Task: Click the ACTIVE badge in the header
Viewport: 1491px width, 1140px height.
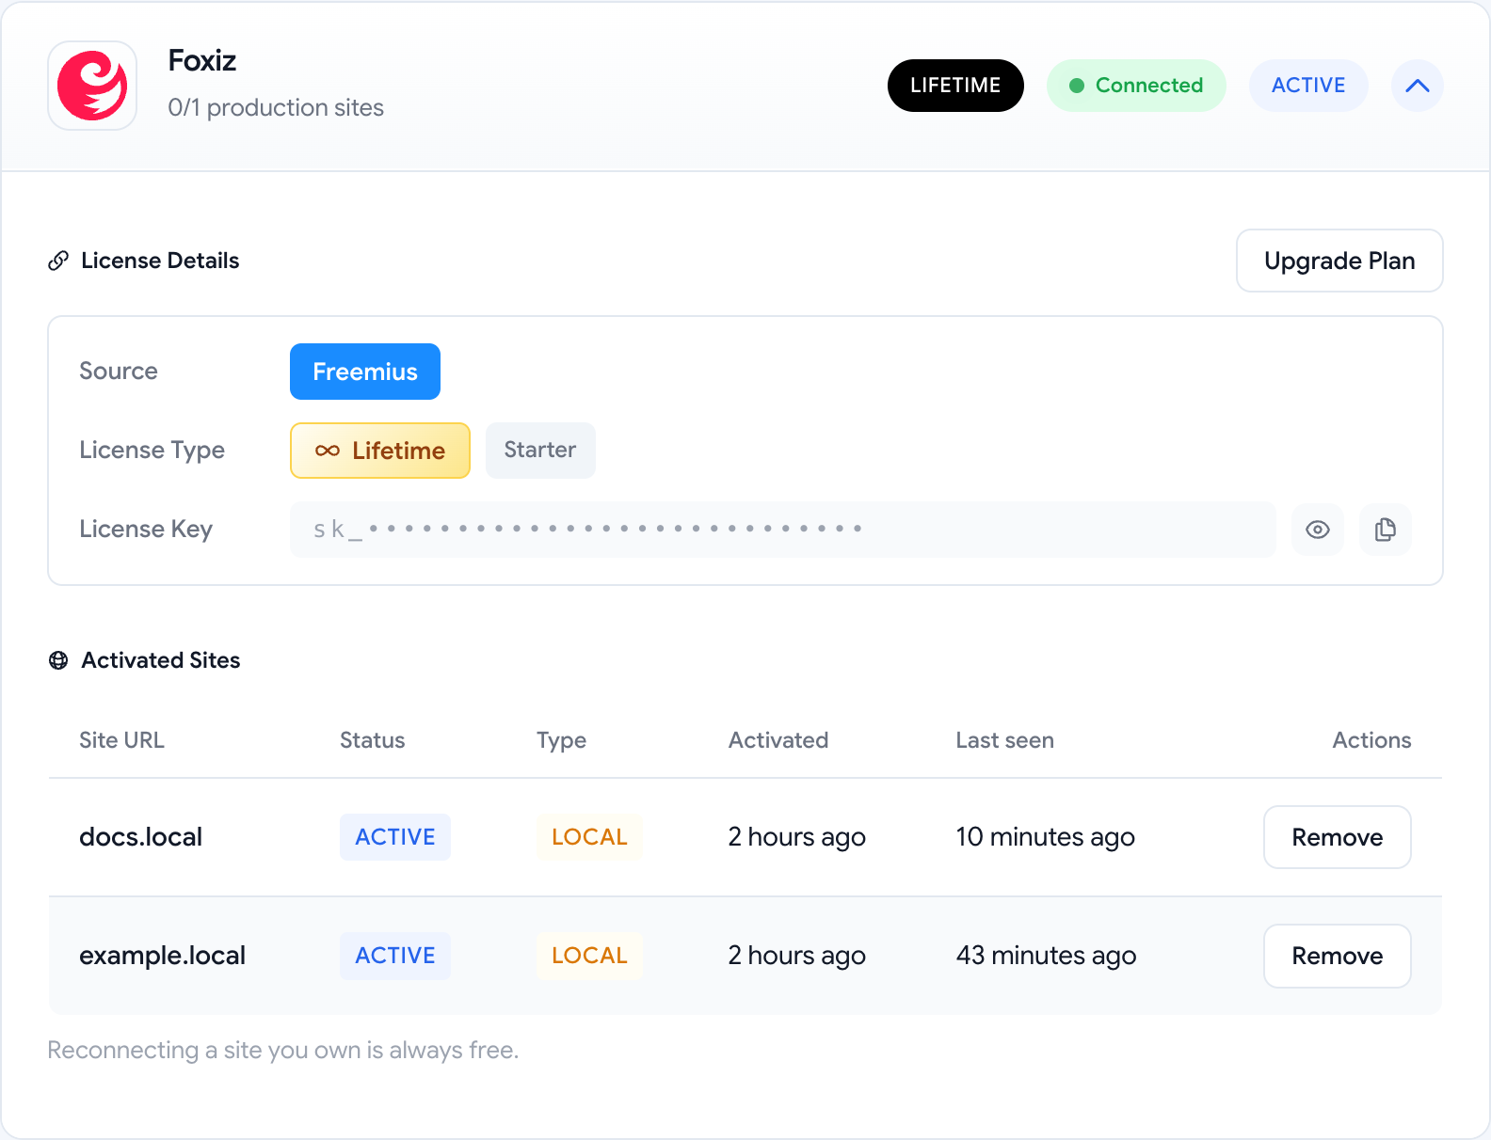Action: coord(1308,86)
